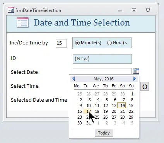Screen dimensions: 164x143
Task: Go to previous month arrow
Action: coord(73,79)
